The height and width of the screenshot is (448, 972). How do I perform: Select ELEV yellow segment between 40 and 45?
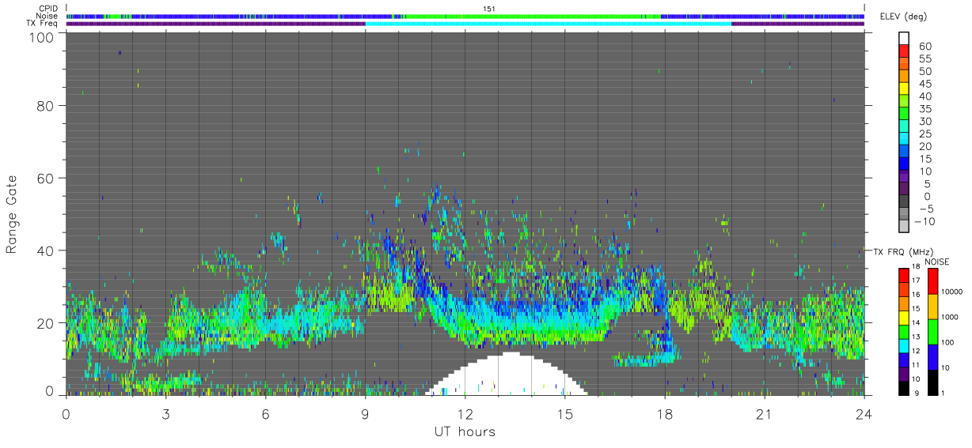(x=903, y=88)
